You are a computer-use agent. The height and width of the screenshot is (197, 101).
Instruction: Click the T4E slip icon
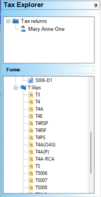coord(31,116)
